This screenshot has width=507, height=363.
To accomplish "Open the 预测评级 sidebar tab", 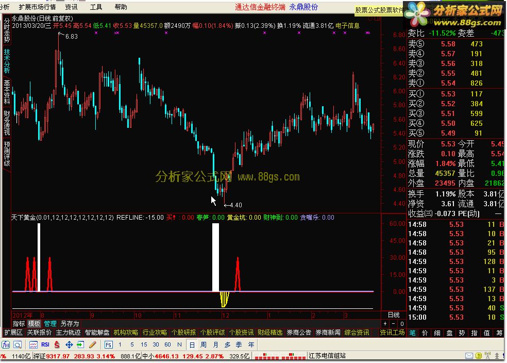I will 7,153.
